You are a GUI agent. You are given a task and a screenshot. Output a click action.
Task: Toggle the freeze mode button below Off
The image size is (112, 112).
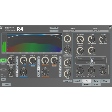3,63
